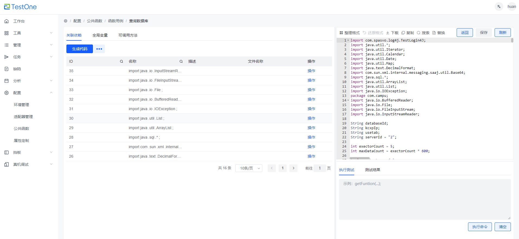Screen dimensions: 519x239
Task: Click the 任务 play arrow icon
Action: click(x=7, y=57)
